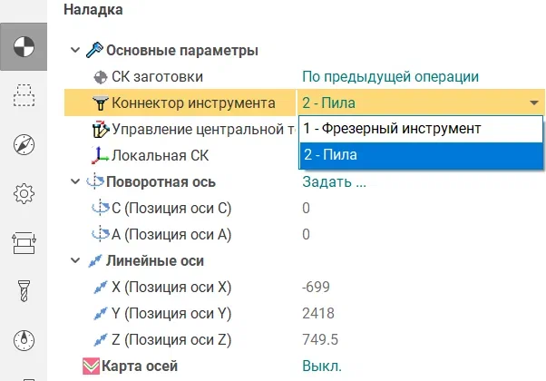The image size is (546, 381).
Task: Open the gauge dial sidebar icon
Action: coord(24,340)
